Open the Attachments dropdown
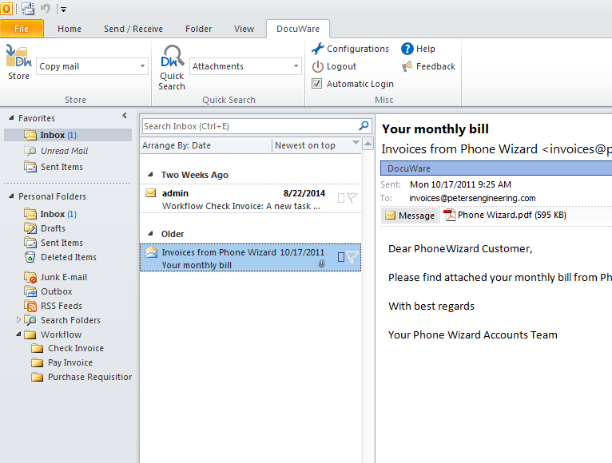The height and width of the screenshot is (463, 612). 296,66
